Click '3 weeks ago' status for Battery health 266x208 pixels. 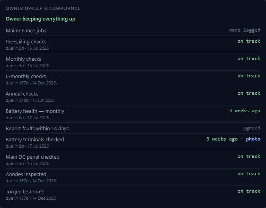point(245,111)
